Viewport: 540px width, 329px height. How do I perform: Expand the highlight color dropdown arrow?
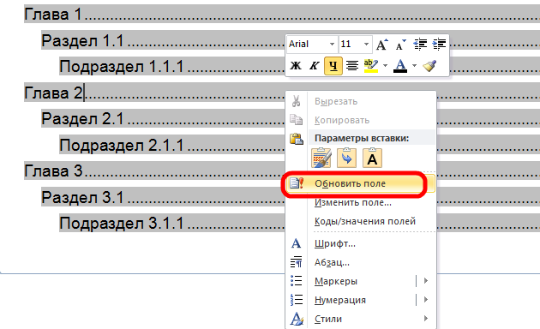click(385, 65)
